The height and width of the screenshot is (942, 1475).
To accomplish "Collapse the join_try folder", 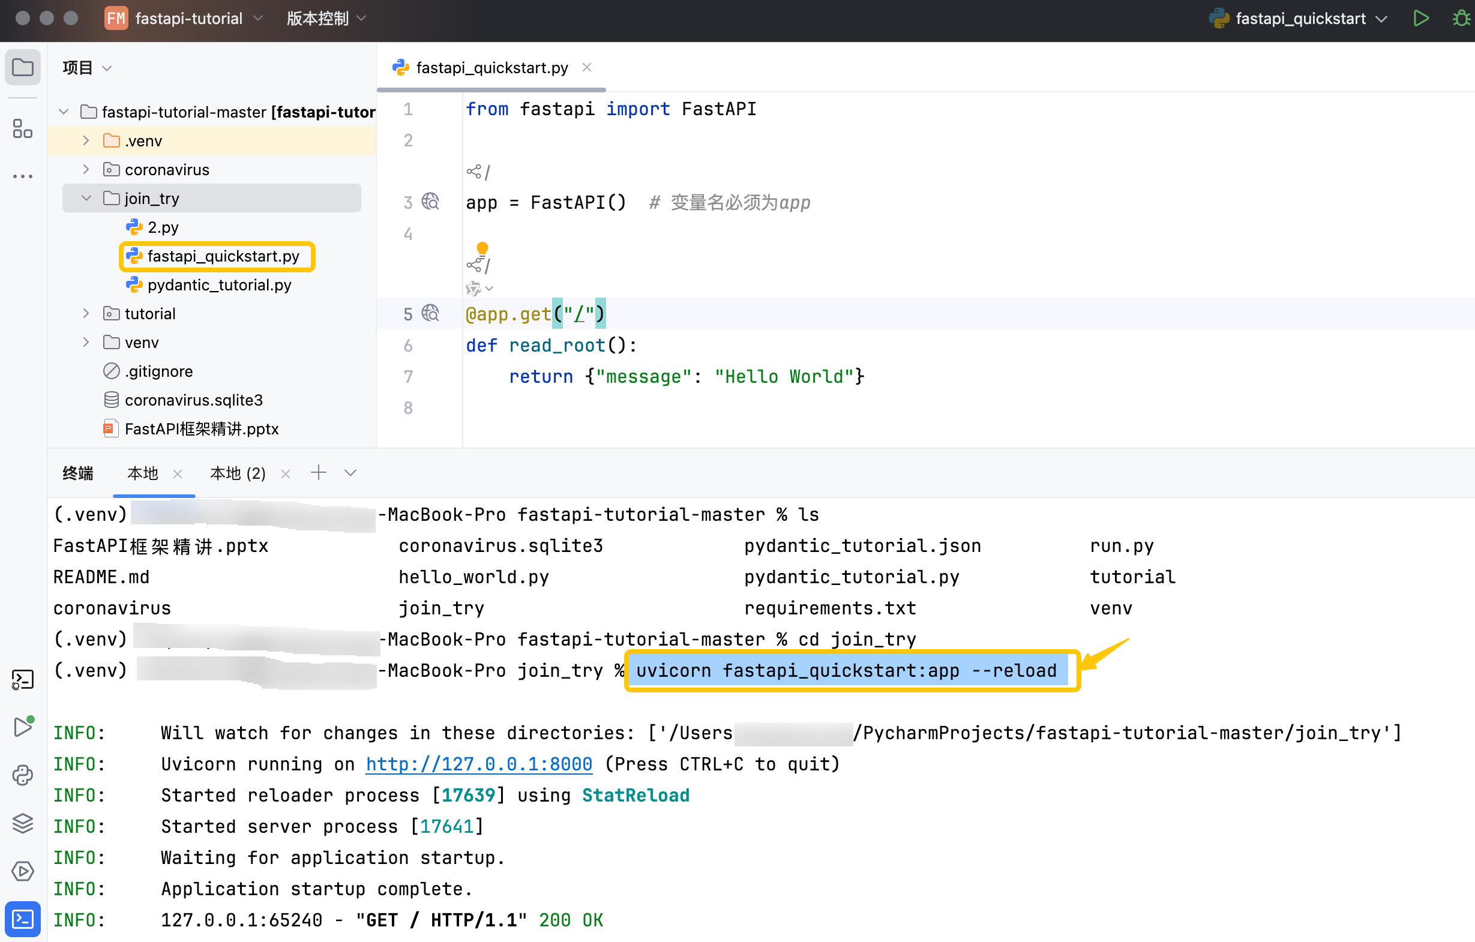I will pyautogui.click(x=86, y=199).
